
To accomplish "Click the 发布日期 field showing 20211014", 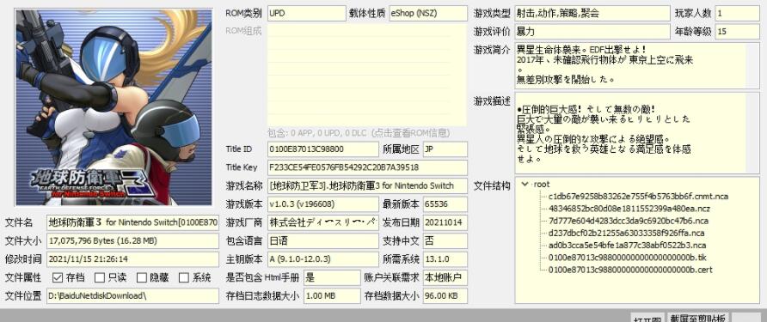I will tap(445, 222).
